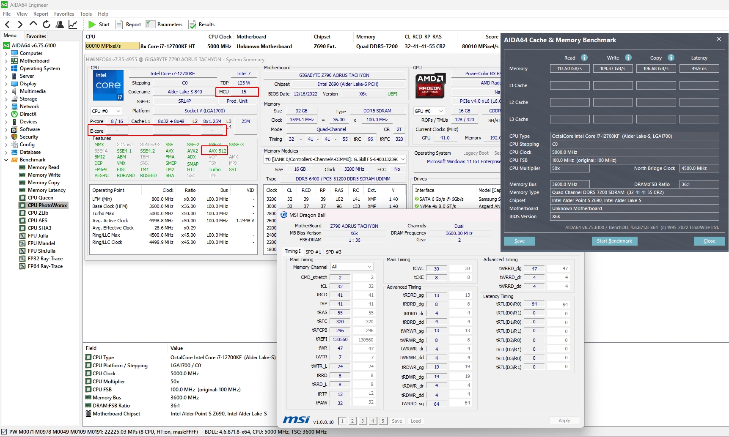Click Start in the AIDA64 toolbar
Screen dimensions: 729x437
point(99,25)
